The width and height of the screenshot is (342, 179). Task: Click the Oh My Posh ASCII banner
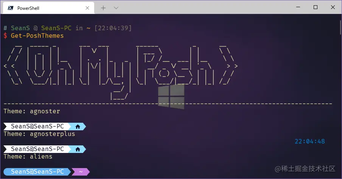(121, 73)
